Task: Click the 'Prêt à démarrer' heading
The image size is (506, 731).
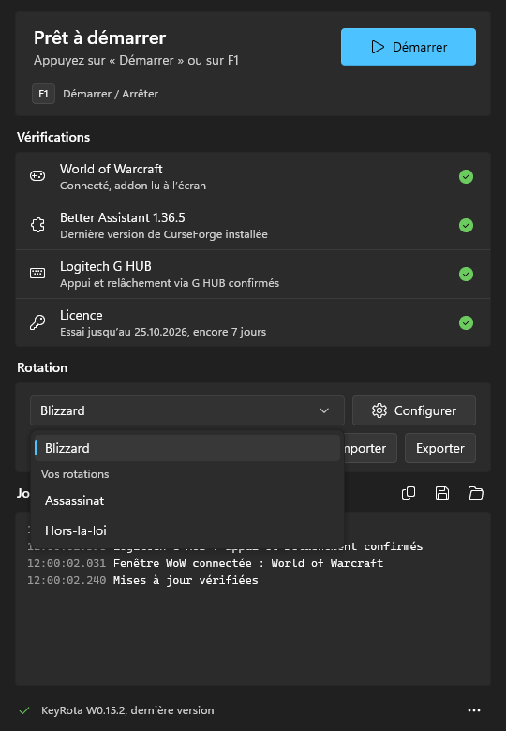Action: [x=99, y=37]
